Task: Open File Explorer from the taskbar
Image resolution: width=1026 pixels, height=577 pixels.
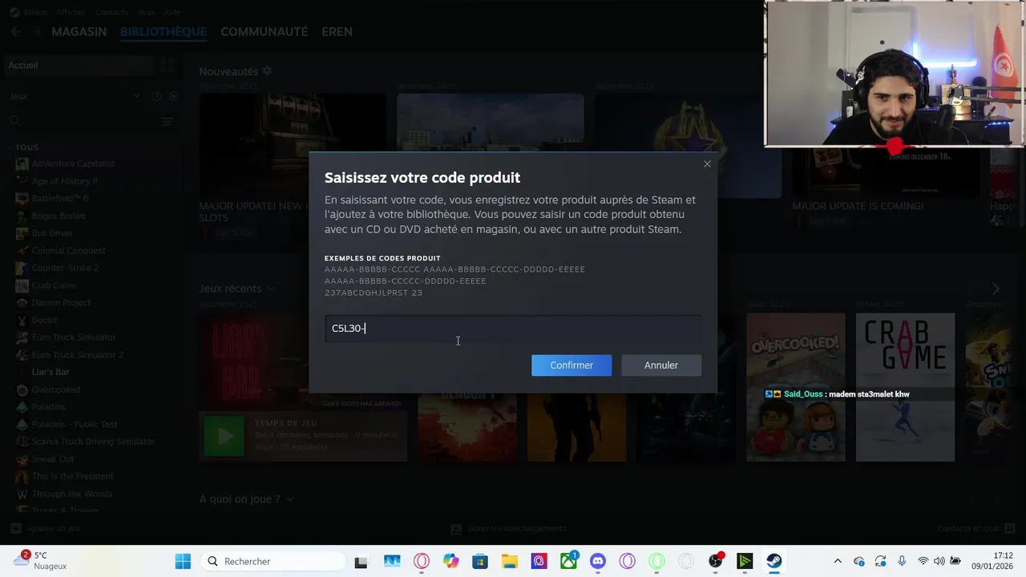Action: coord(510,561)
